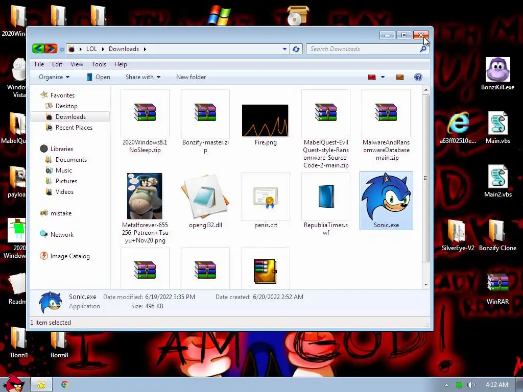Select the Main2.vbs desktop script
Screen dimensions: 523x392
tap(497, 181)
